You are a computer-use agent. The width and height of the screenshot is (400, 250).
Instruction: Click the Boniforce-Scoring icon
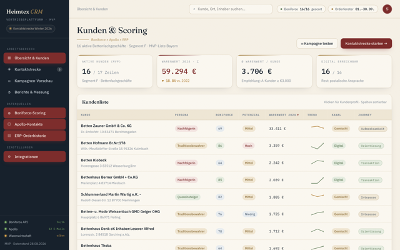click(x=9, y=113)
